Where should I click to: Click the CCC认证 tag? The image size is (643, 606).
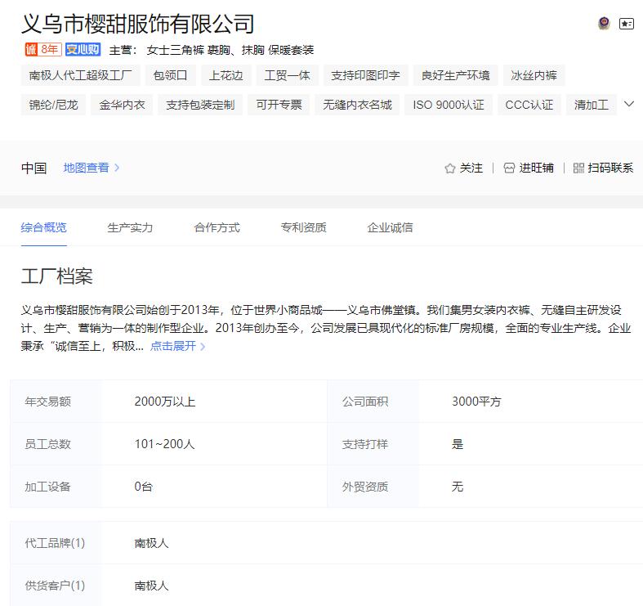coord(529,105)
